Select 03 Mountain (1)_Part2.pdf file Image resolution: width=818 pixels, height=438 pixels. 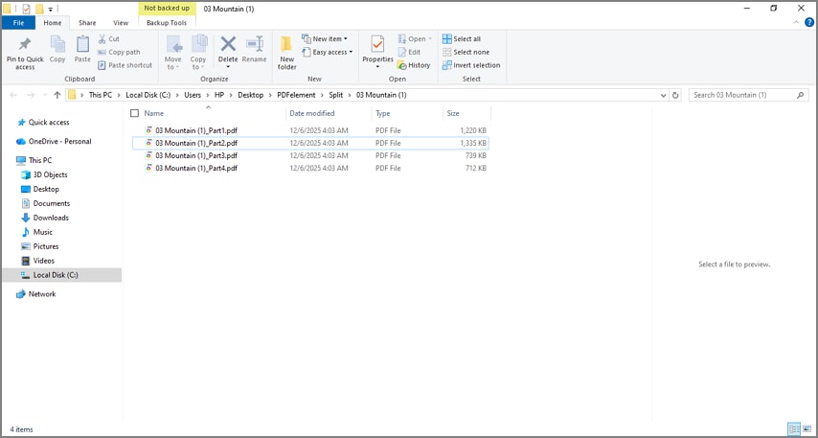pos(310,143)
